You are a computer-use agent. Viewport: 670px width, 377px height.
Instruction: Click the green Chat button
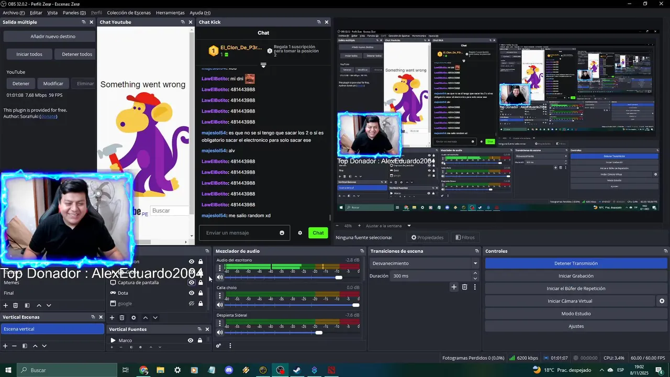318,233
